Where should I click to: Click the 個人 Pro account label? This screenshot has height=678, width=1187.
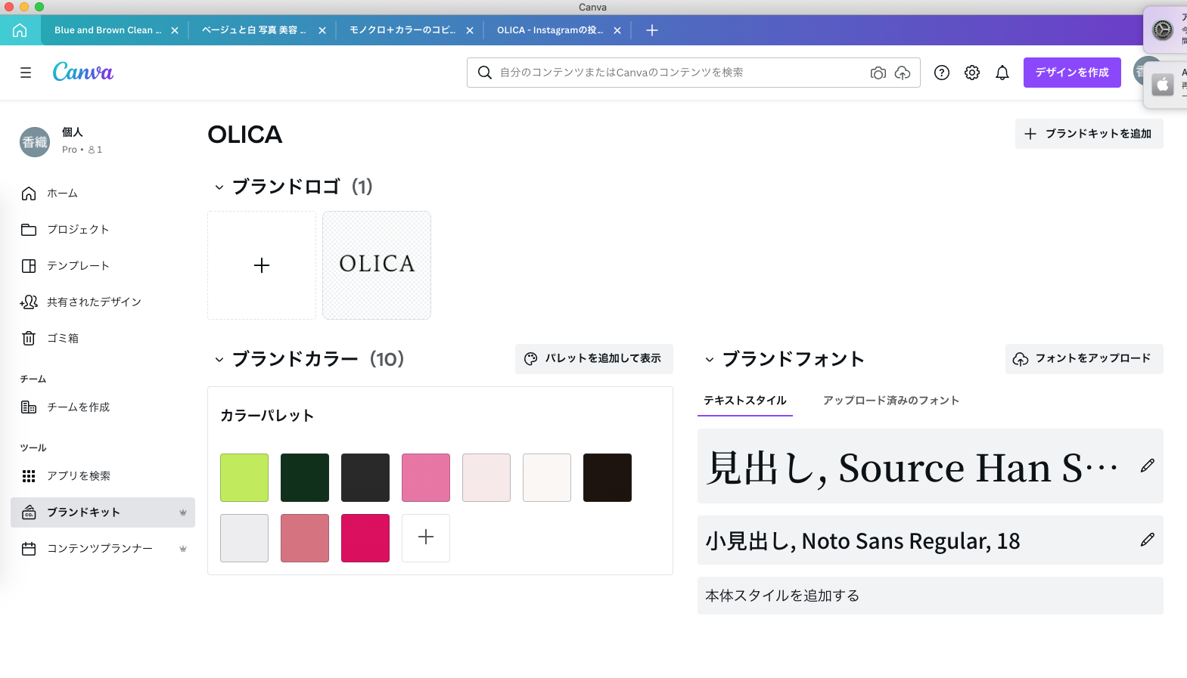click(x=82, y=141)
